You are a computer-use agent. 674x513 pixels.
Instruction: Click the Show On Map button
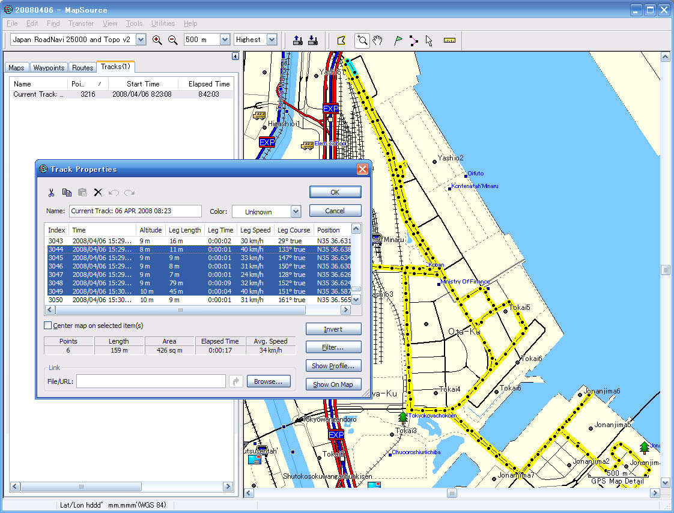tap(333, 384)
